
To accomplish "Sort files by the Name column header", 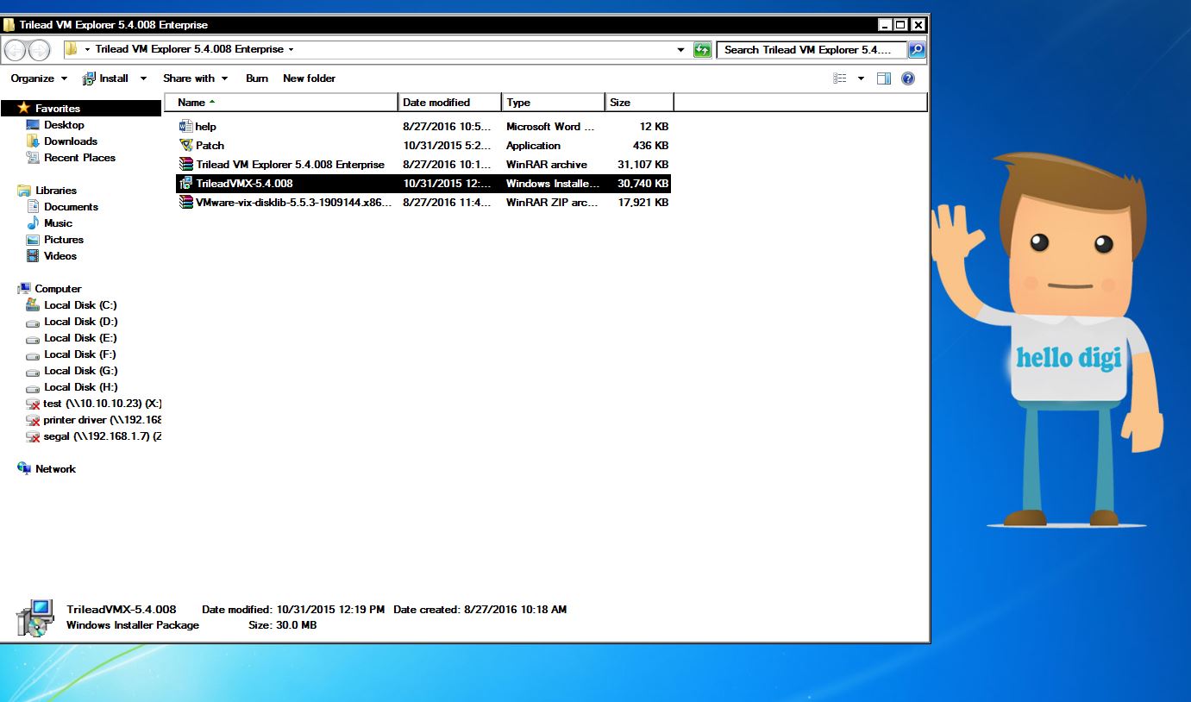I will pos(281,103).
